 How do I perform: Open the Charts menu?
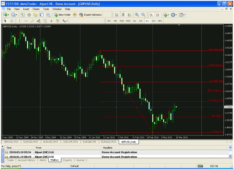coord(36,9)
